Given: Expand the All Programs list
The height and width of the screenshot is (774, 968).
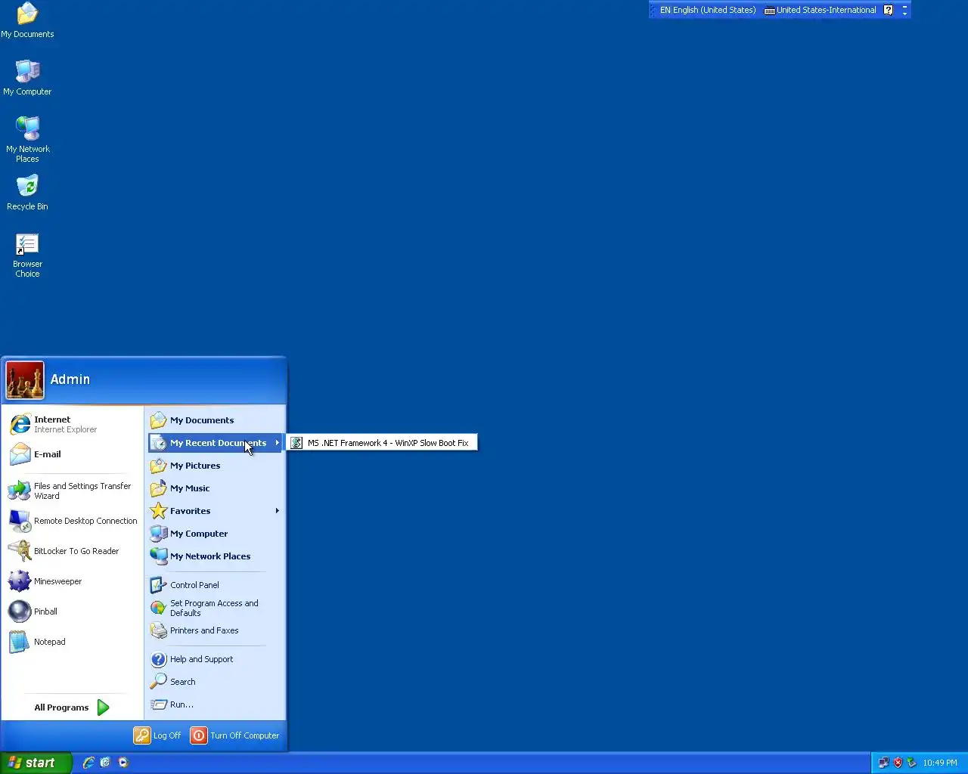Looking at the screenshot, I should [72, 707].
